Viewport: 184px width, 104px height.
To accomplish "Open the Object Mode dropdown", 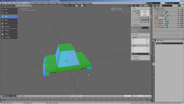I will pos(10,6).
